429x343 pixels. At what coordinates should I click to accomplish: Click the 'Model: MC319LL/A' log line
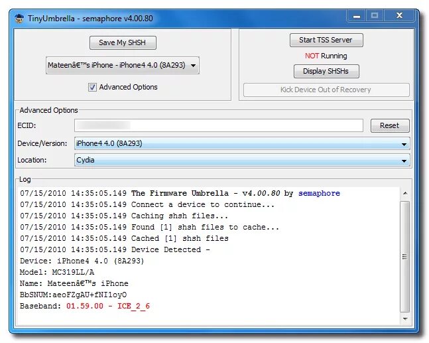(57, 273)
